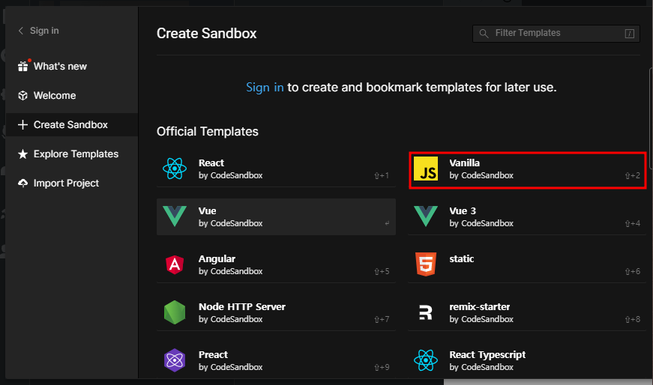Select the Vue template name
This screenshot has width=653, height=385.
click(x=207, y=210)
